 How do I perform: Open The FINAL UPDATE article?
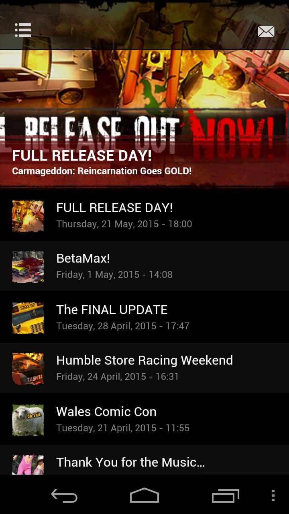(144, 317)
